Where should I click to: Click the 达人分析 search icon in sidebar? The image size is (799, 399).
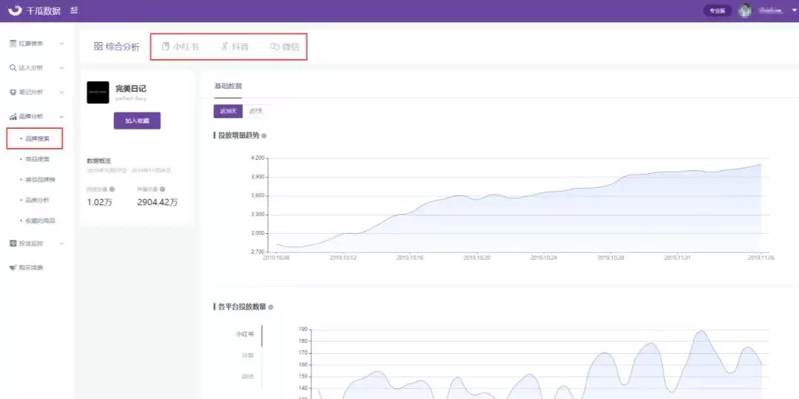coord(13,67)
